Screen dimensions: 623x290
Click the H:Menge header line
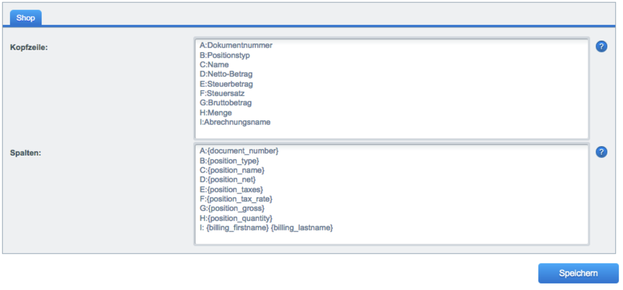click(x=216, y=113)
